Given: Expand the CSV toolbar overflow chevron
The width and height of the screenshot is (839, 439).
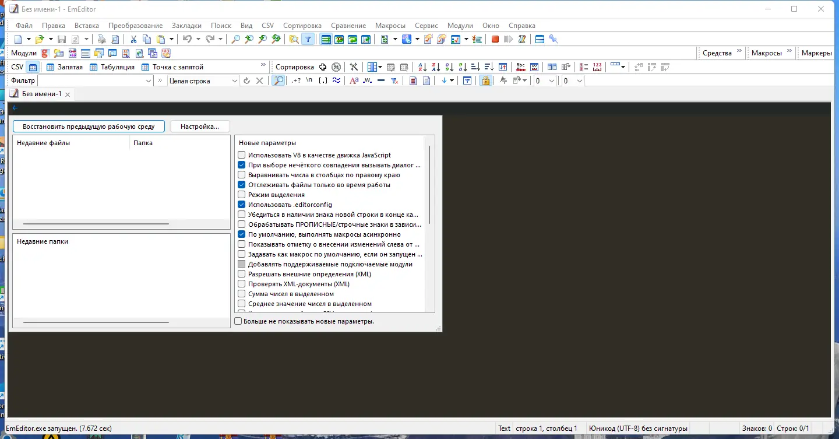Looking at the screenshot, I should click(x=263, y=65).
